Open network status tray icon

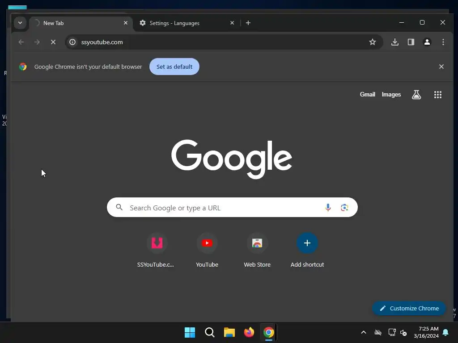(392, 332)
